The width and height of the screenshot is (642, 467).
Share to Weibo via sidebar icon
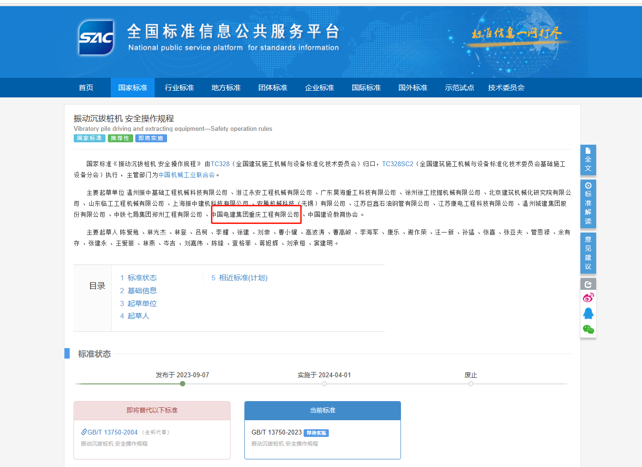click(x=588, y=298)
